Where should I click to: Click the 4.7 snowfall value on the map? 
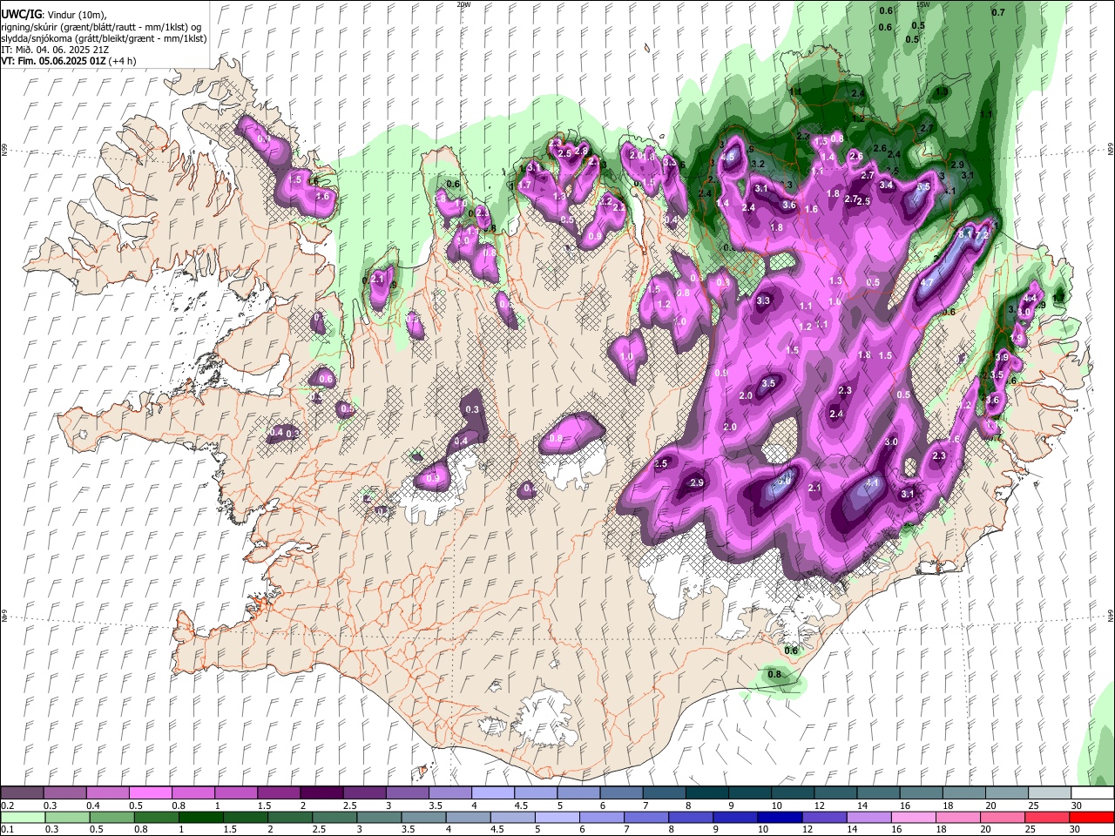click(x=927, y=283)
